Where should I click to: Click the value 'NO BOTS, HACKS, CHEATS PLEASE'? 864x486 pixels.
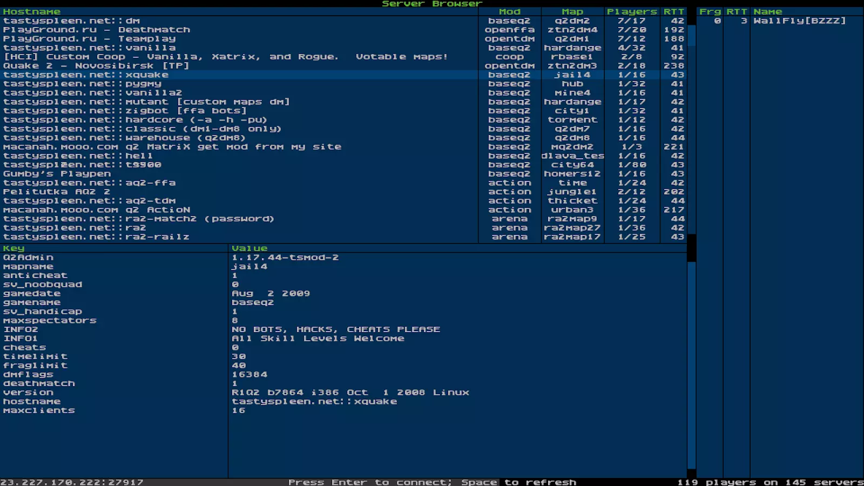coord(336,329)
